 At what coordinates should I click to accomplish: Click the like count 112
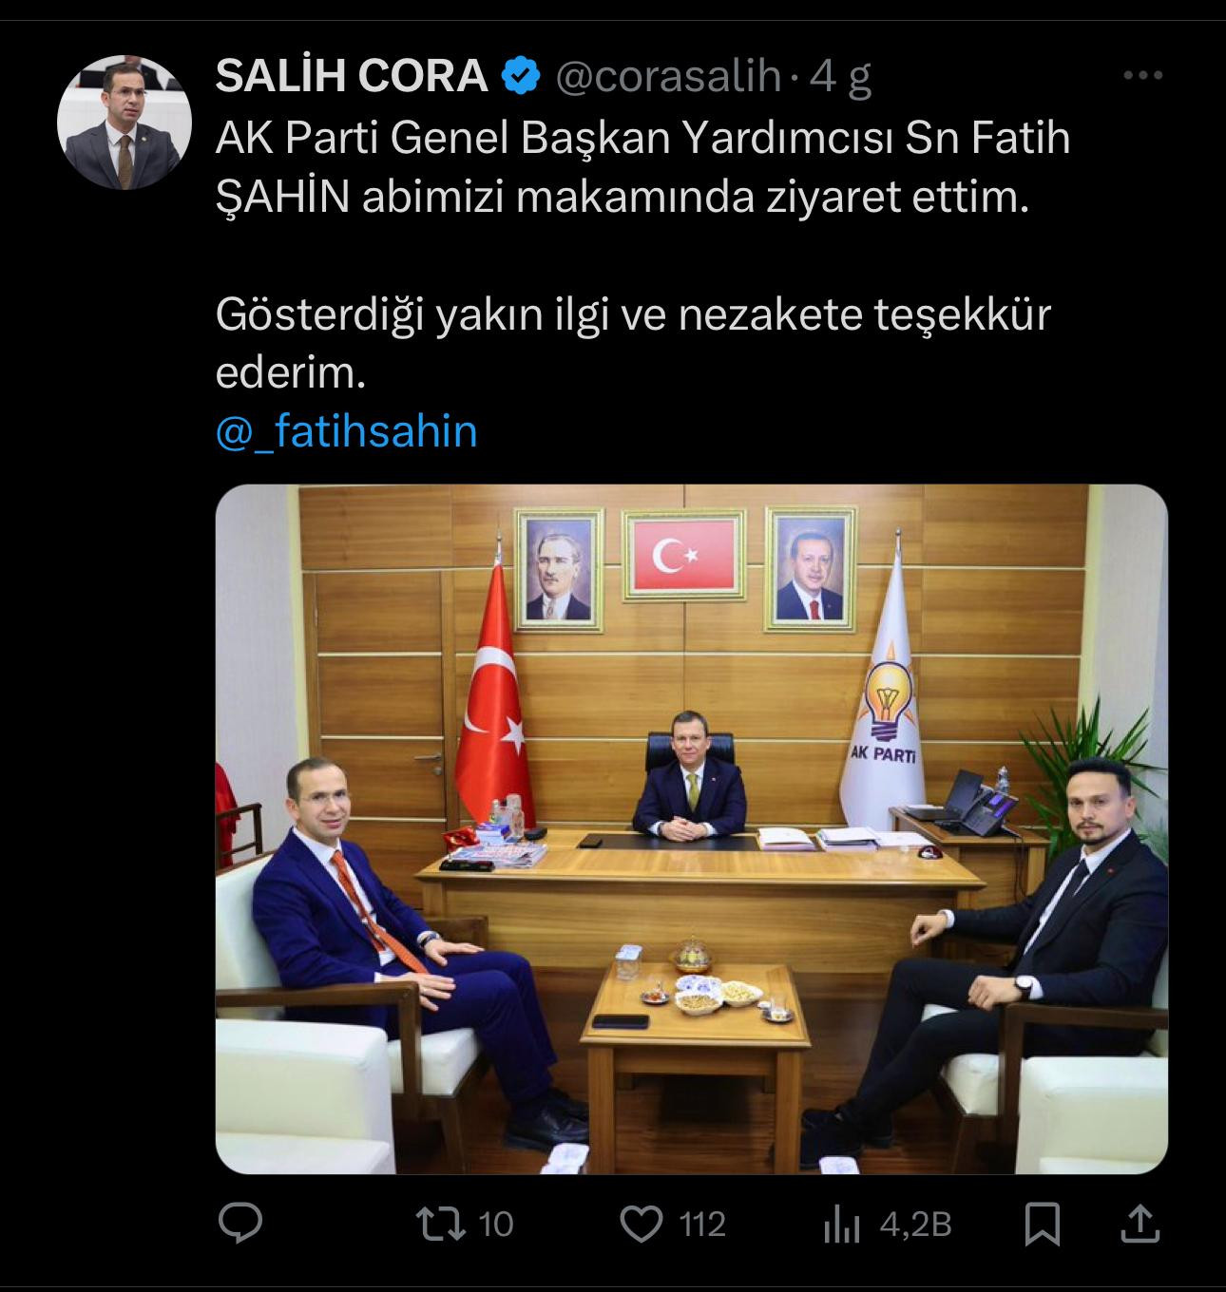pos(703,1225)
